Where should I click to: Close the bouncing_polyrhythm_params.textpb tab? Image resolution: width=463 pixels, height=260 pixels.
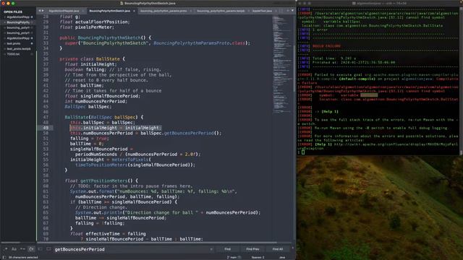(248, 11)
